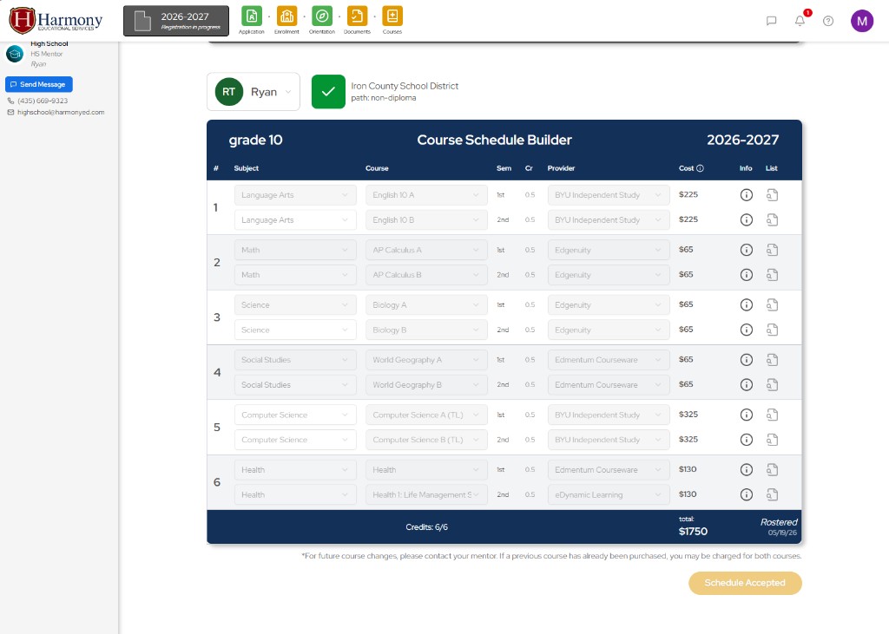Open list icon for English 10 A
This screenshot has height=634, width=889.
point(772,195)
